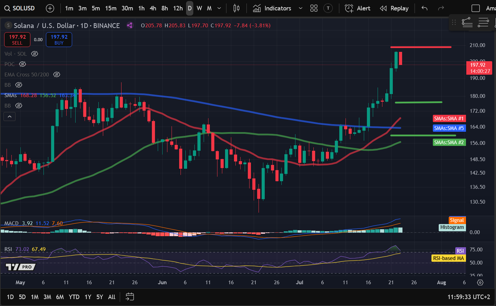This screenshot has height=306, width=496.
Task: Select the upper green support line
Action: click(x=418, y=102)
